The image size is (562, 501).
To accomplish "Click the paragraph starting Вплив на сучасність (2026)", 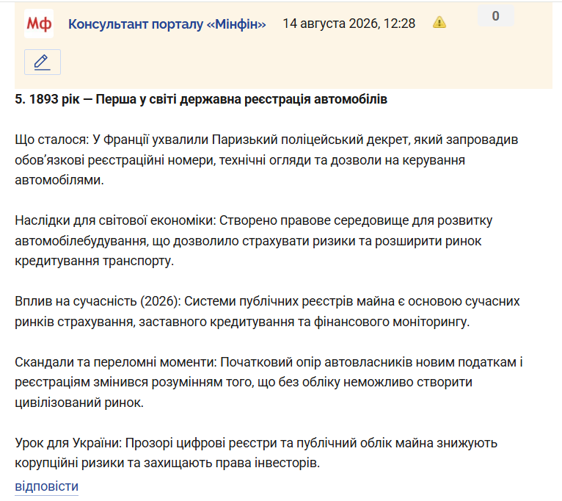I will pyautogui.click(x=267, y=311).
